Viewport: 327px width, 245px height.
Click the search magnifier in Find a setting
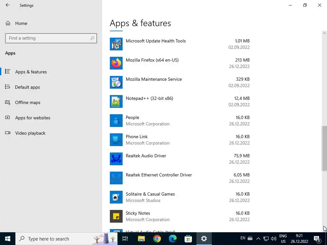click(92, 38)
